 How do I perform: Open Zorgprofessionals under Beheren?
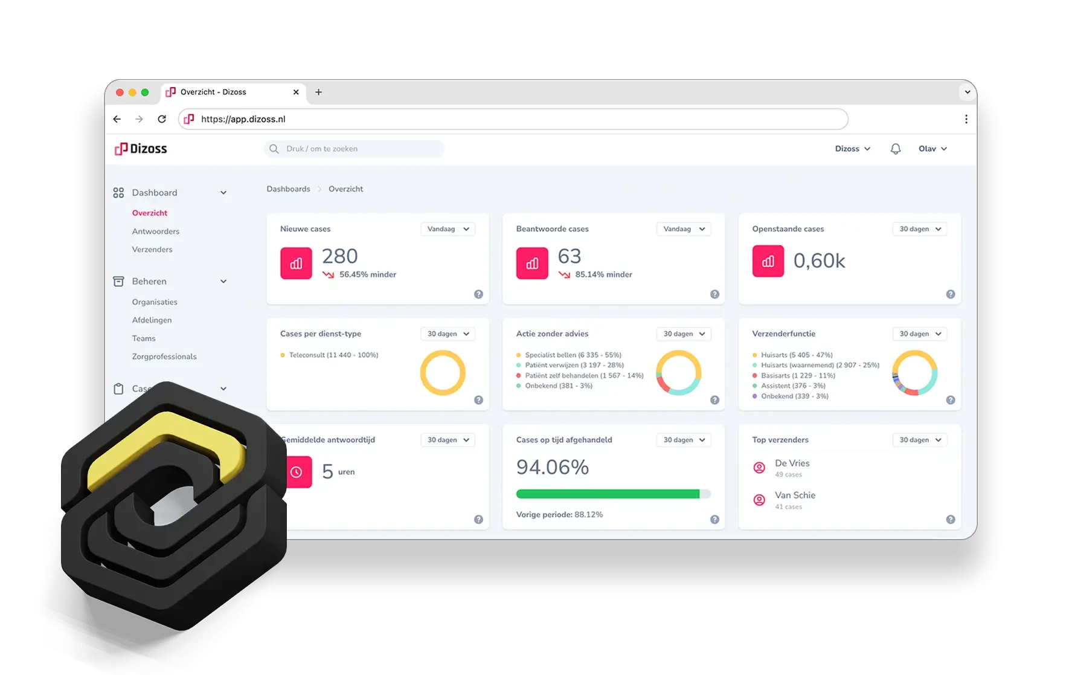[x=164, y=357]
